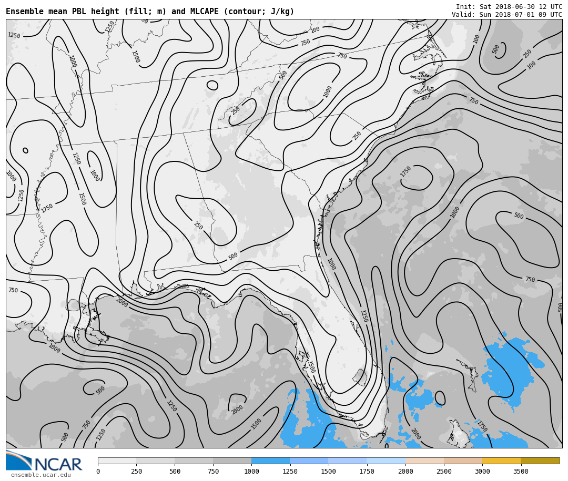This screenshot has width=568, height=481.
Task: Click the ensemble.ucar.edu text
Action: [41, 475]
